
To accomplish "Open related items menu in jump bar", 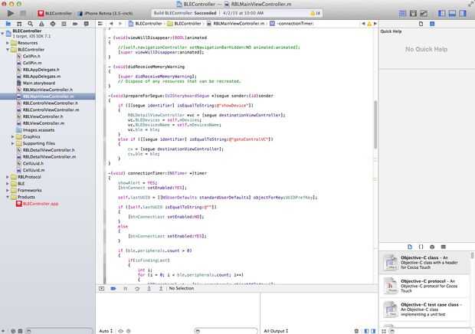I will click(100, 24).
